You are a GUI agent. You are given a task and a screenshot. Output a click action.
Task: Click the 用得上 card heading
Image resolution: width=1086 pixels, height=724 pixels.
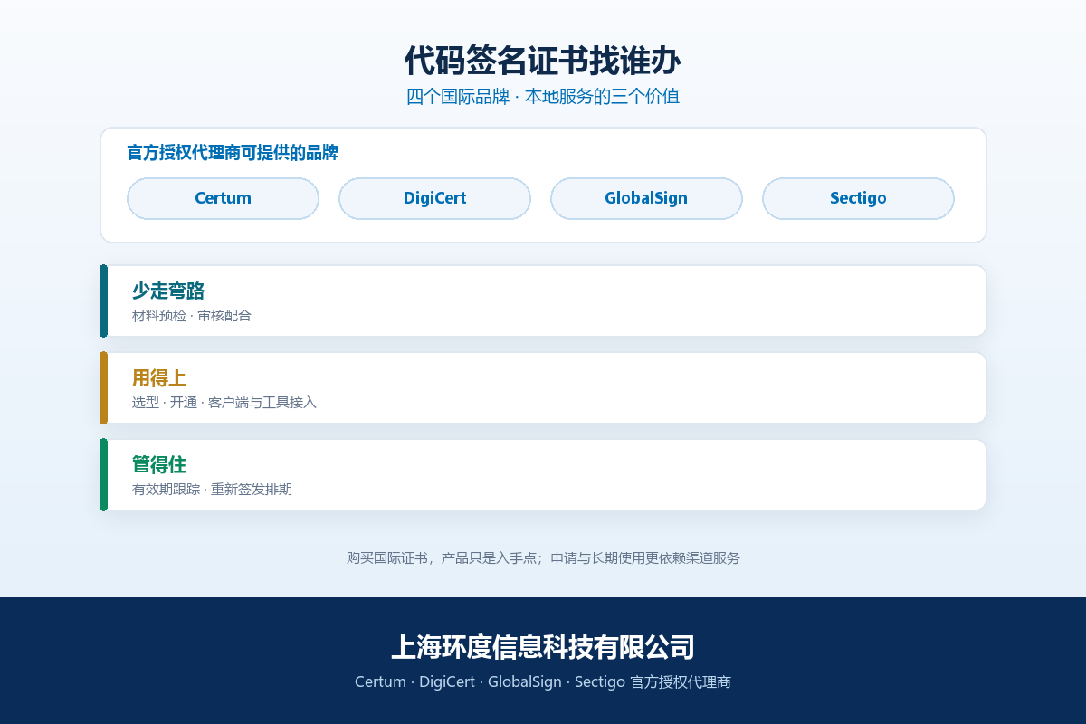point(159,377)
